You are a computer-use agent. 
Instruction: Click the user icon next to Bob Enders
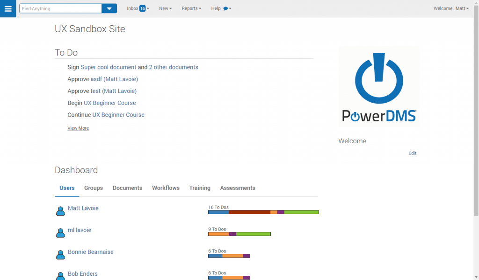(x=60, y=276)
